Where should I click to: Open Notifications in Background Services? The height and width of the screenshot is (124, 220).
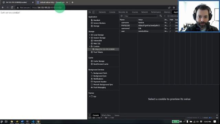click(x=98, y=79)
